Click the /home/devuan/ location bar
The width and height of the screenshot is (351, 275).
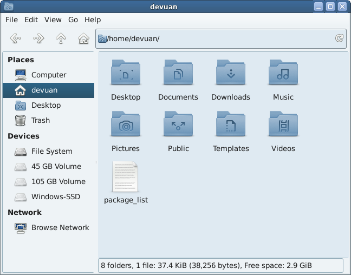[x=217, y=38]
